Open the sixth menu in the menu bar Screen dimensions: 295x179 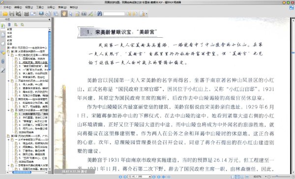(x=62, y=7)
